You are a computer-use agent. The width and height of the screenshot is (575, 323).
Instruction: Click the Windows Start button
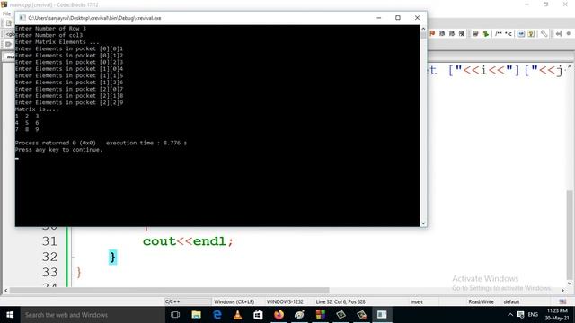point(10,315)
